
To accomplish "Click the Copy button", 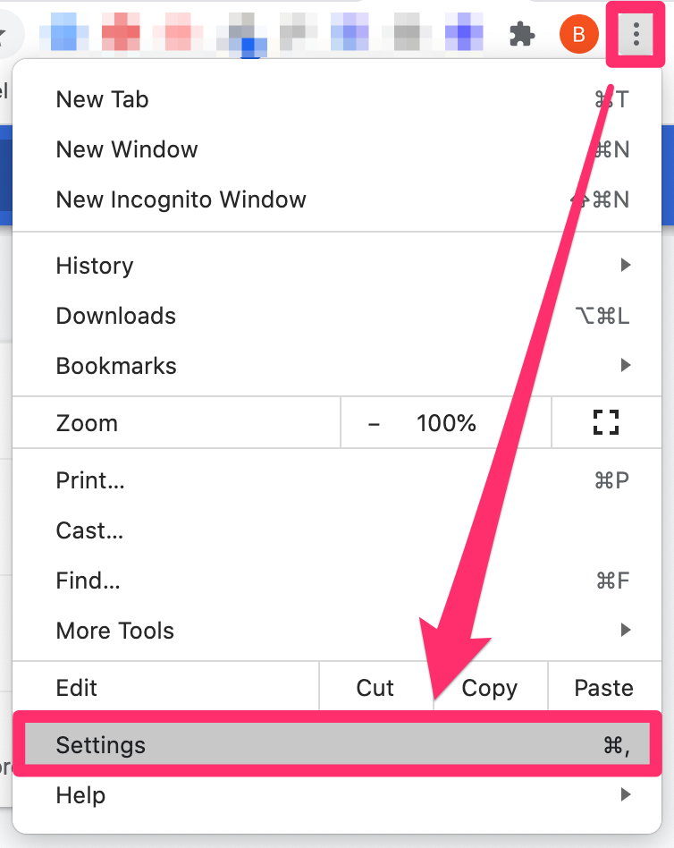I will click(x=489, y=688).
